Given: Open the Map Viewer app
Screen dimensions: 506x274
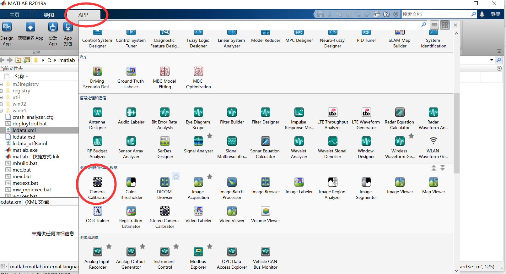Looking at the screenshot, I should 433,186.
